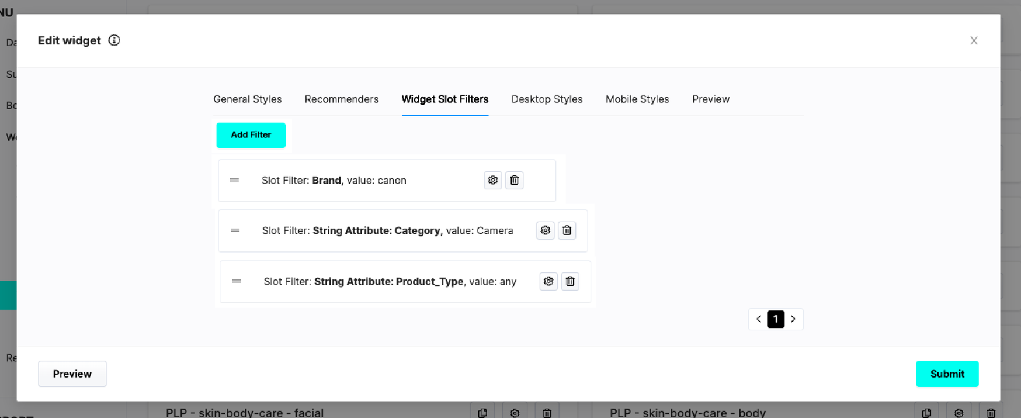Viewport: 1021px width, 418px height.
Task: Click the drag handle of Category filter
Action: (235, 230)
